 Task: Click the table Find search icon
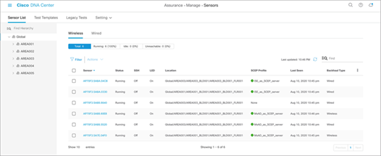[x=324, y=58]
